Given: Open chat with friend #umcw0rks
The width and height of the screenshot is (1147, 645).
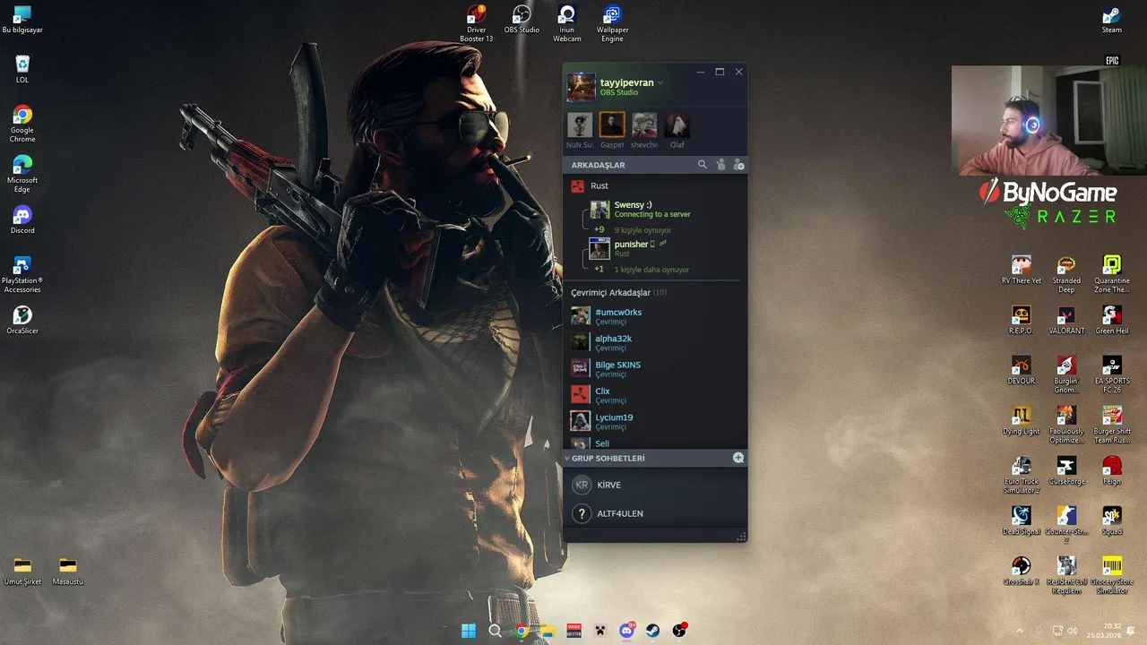Looking at the screenshot, I should 655,316.
